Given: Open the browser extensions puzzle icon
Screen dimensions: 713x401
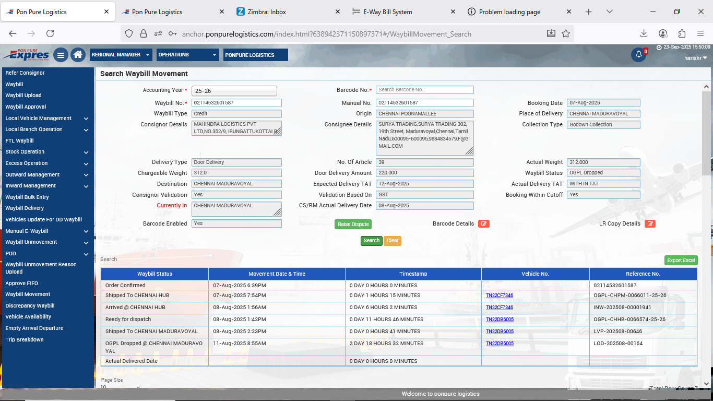Looking at the screenshot, I should [x=682, y=33].
